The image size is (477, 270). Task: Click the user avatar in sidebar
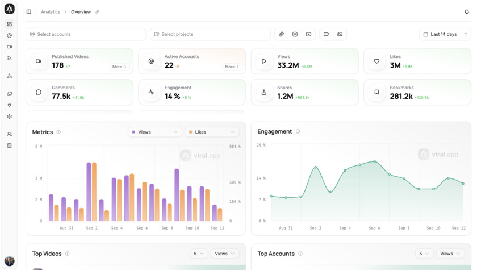(10, 261)
